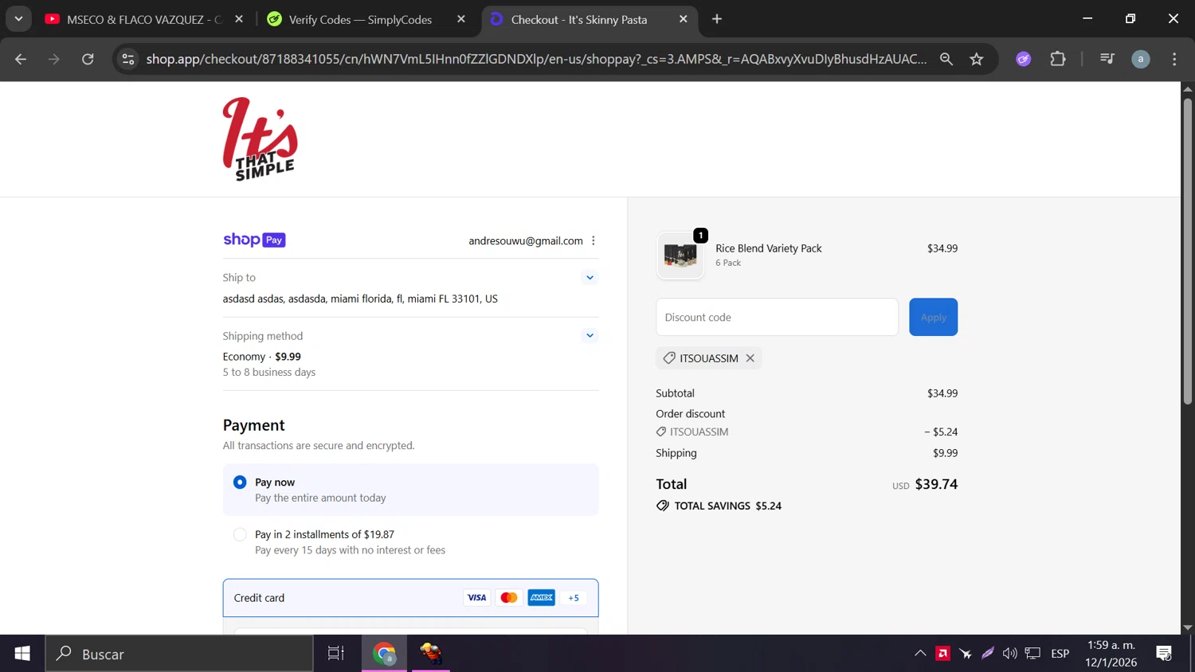Open Windows Task View

pyautogui.click(x=336, y=654)
